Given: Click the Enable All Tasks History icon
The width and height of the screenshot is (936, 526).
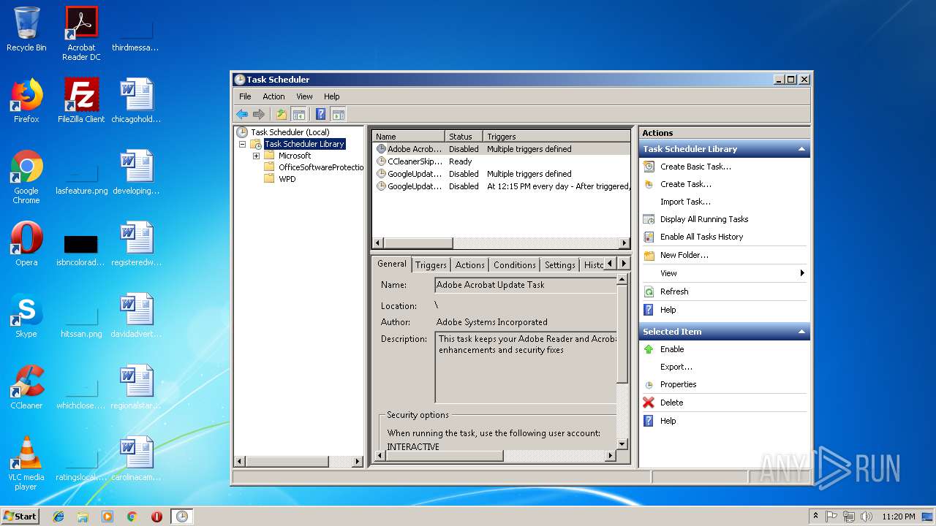Looking at the screenshot, I should pos(649,237).
